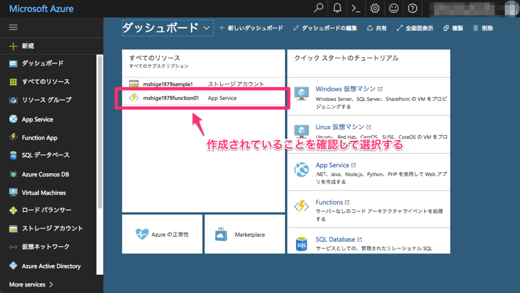Screen dimensions: 520x293
Task: Open Functions tutorial link
Action: [x=329, y=202]
